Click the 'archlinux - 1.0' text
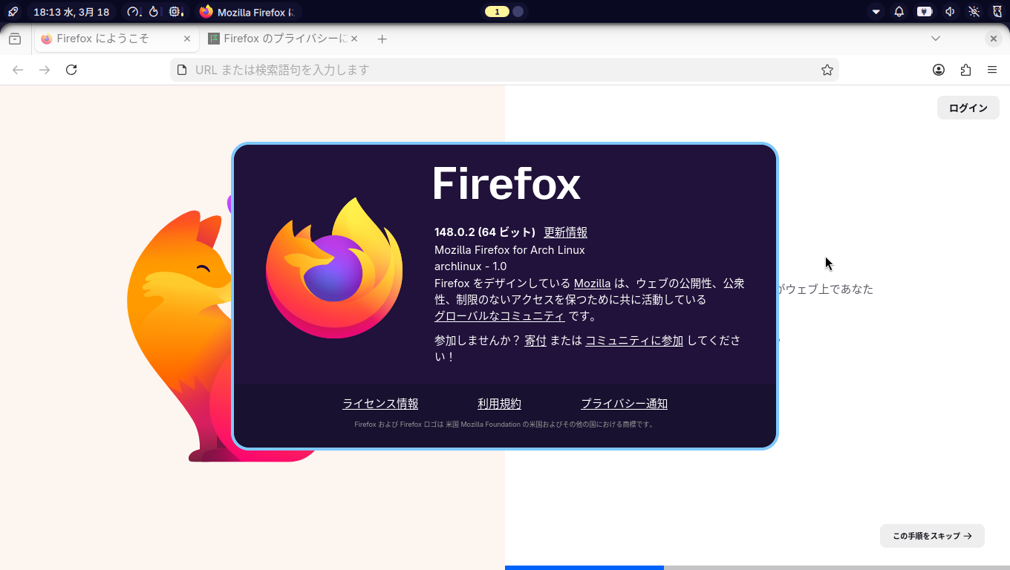The width and height of the screenshot is (1010, 570). tap(470, 266)
